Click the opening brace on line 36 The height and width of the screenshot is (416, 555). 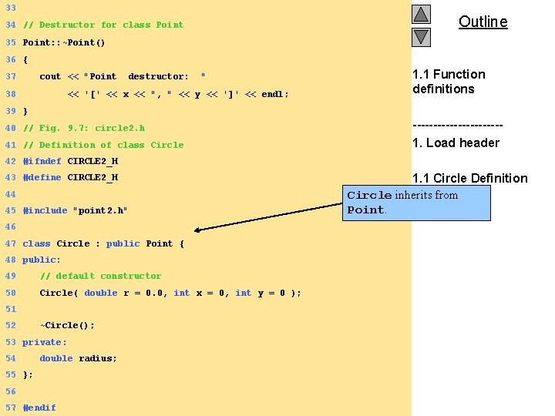click(25, 59)
